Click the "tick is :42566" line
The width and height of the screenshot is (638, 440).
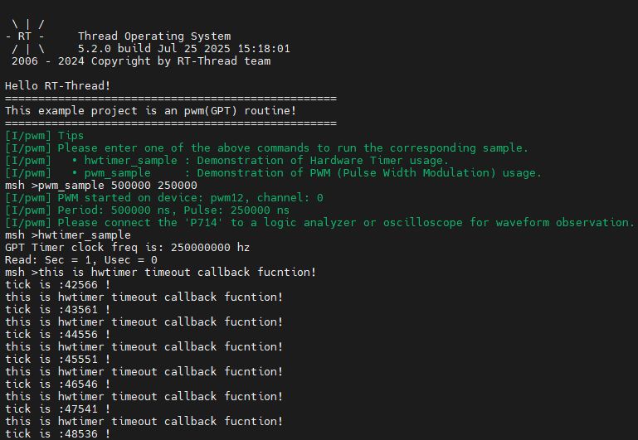pos(58,284)
